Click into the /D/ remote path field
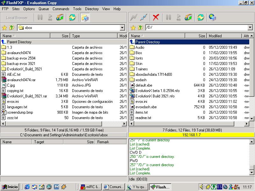 click(197, 27)
